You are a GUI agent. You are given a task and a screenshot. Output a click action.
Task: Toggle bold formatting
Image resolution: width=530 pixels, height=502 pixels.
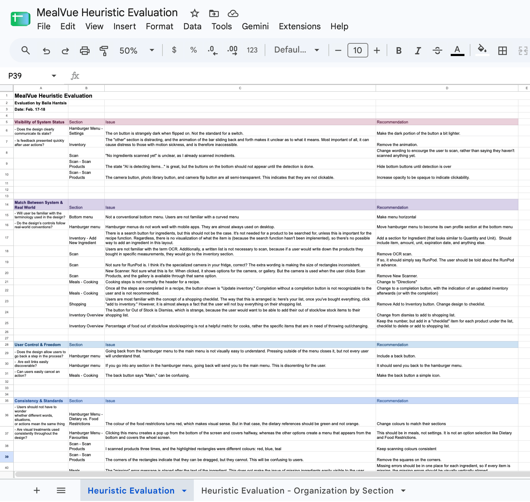tap(399, 51)
